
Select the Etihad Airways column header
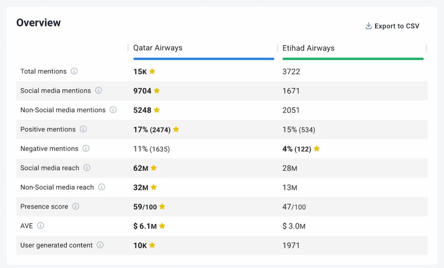(x=308, y=48)
